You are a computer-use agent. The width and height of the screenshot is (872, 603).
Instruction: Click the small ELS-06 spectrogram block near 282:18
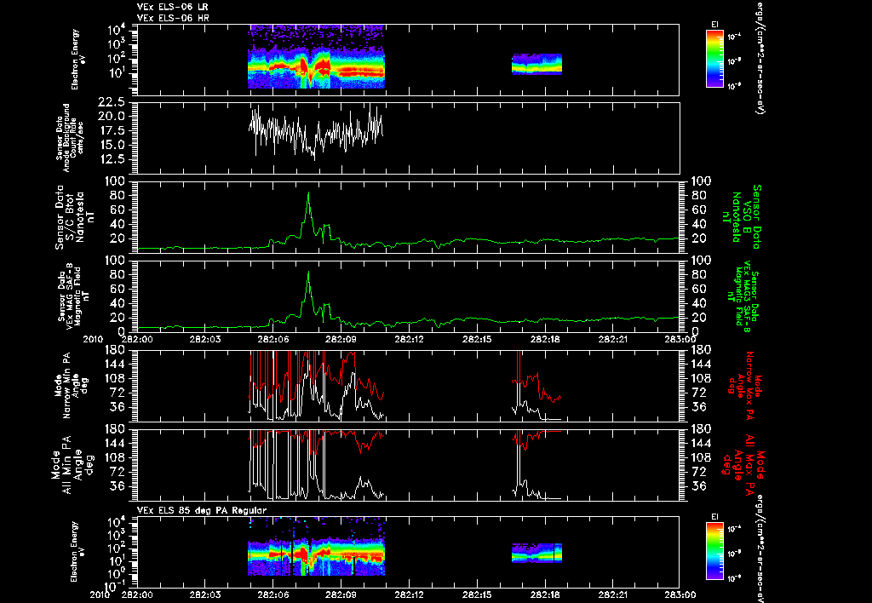536,64
